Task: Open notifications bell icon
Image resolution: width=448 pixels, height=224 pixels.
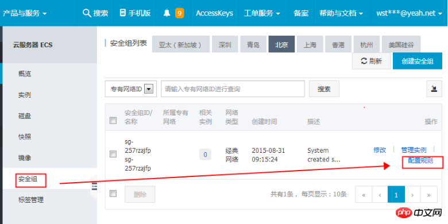Action: click(x=167, y=13)
